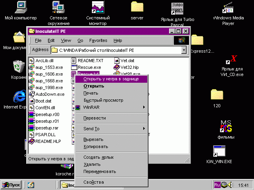Choose Переименовать in the context menu
The image size is (254, 190).
(x=112, y=171)
